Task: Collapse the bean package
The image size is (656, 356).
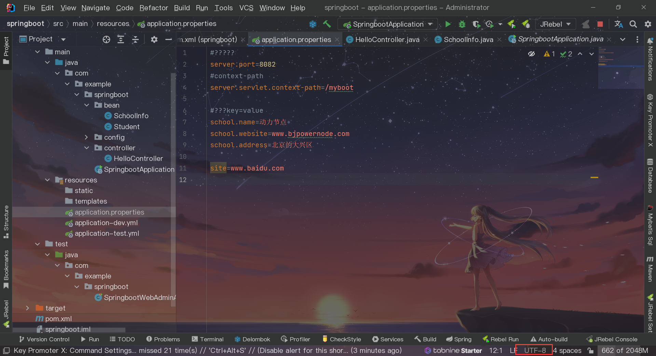Action: coord(87,105)
